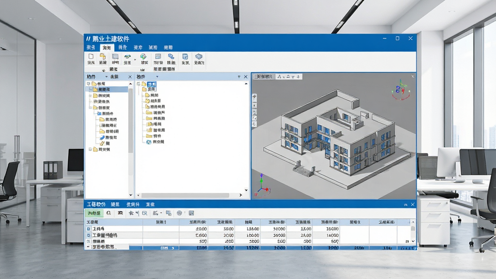Click the blue link-chain ribbon icon
This screenshot has width=496, height=279.
[x=171, y=57]
